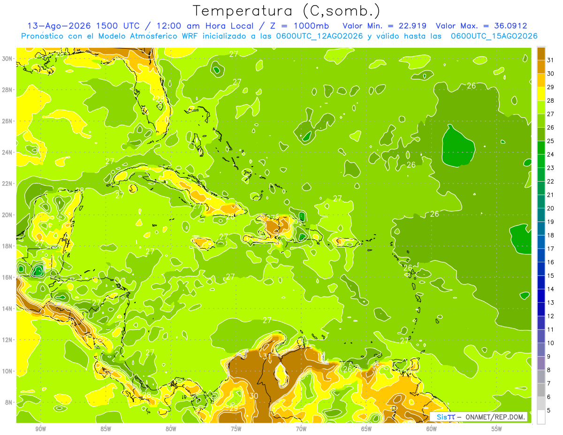This screenshot has height=435, width=563.
Task: Click the legend swatch between 28 and 29
Action: click(x=541, y=94)
